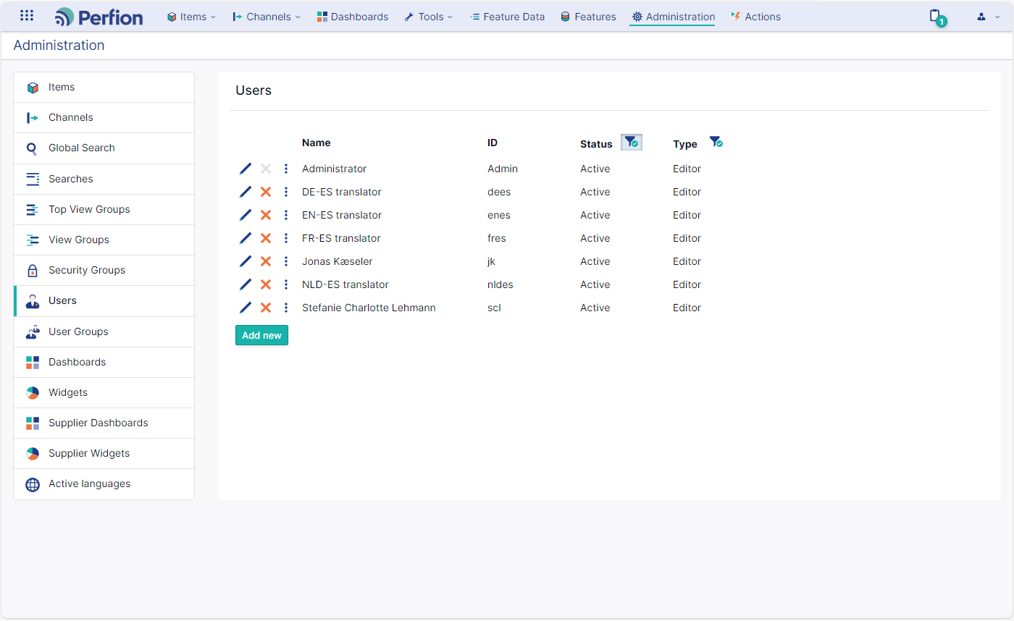Open Channels in the sidebar
The image size is (1014, 621).
pyautogui.click(x=104, y=118)
